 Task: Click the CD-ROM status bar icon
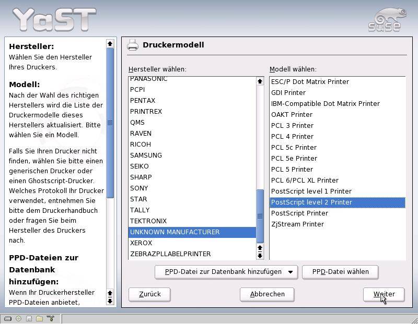[18, 318]
